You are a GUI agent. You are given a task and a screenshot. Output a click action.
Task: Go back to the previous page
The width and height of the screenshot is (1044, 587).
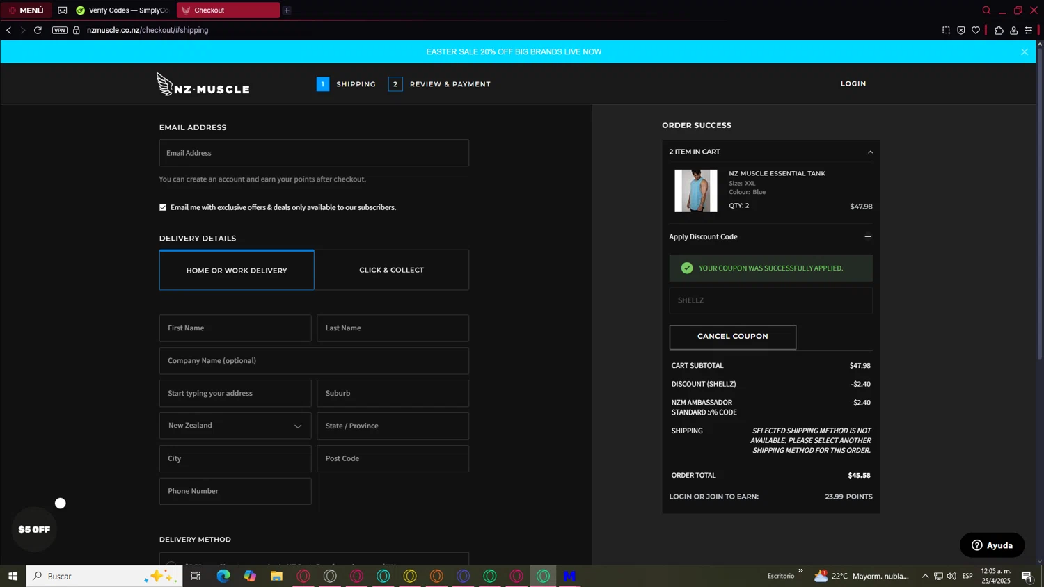(8, 31)
